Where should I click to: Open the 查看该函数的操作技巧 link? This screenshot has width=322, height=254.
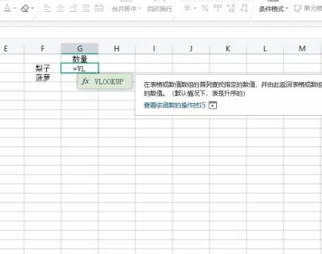pos(175,105)
